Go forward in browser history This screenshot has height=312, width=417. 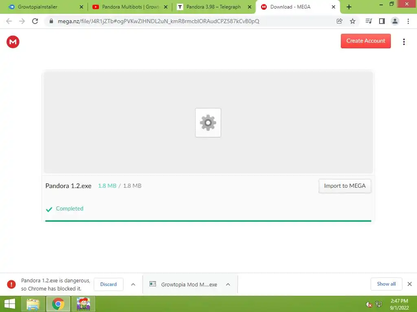tap(22, 21)
